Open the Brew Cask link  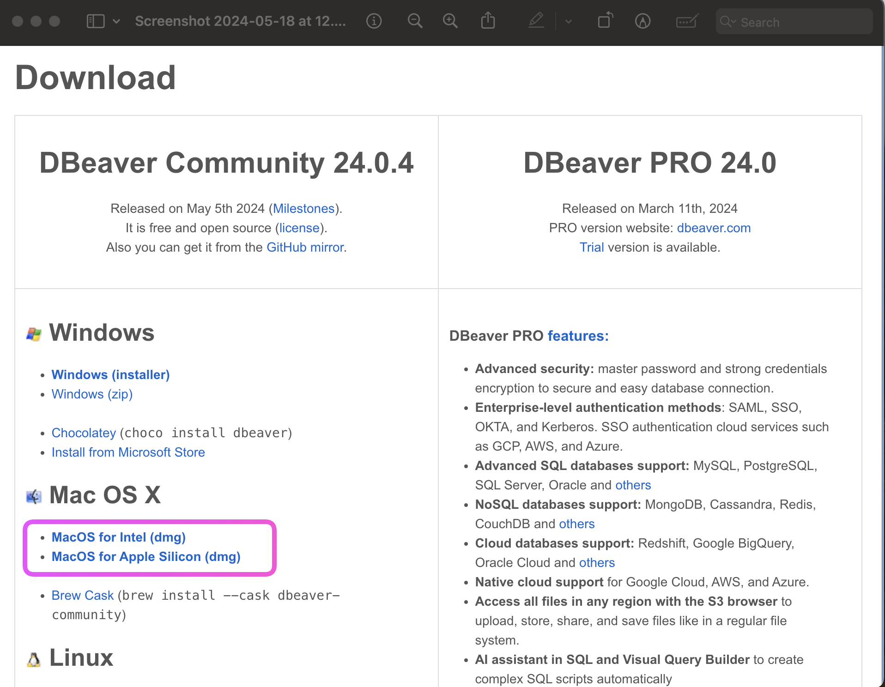pyautogui.click(x=82, y=595)
